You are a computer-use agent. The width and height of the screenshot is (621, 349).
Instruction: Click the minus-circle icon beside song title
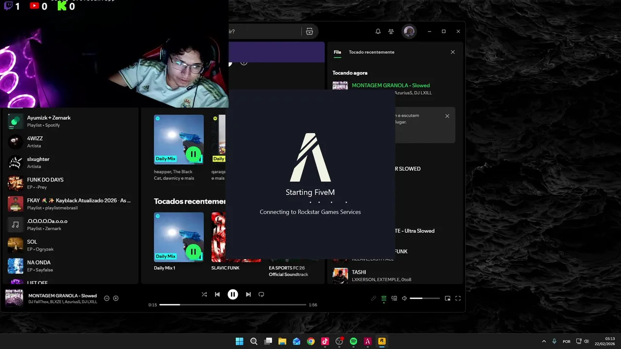point(107,298)
